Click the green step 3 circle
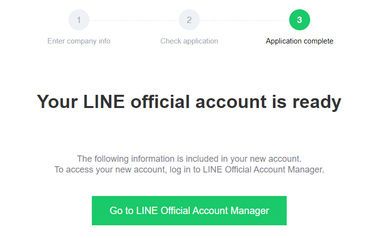This screenshot has height=238, width=380. click(299, 20)
